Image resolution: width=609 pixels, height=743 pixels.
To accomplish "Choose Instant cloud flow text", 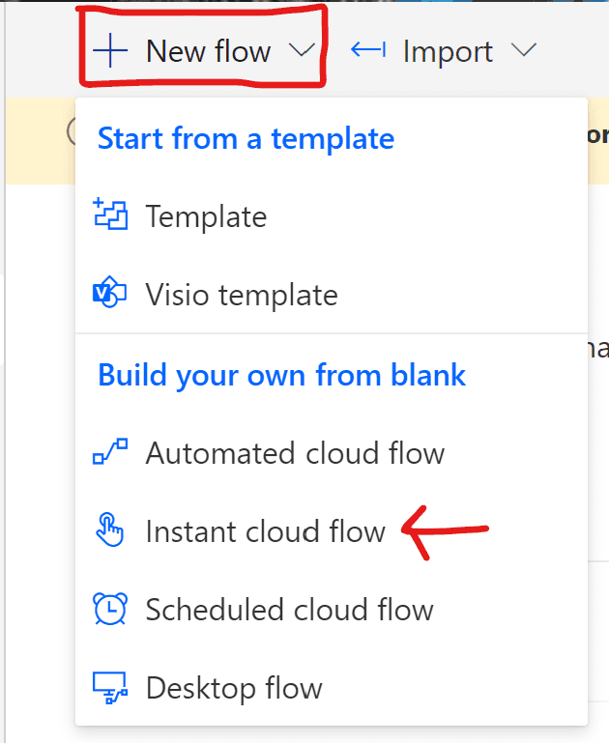I will coord(265,531).
